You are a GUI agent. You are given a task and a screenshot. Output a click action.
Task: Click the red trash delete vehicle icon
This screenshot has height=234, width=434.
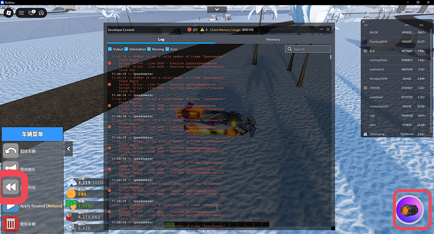tap(11, 224)
